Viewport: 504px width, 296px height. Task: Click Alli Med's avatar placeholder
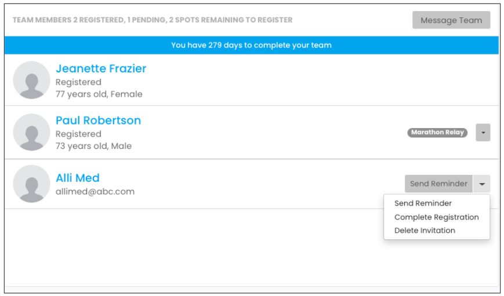pos(31,184)
